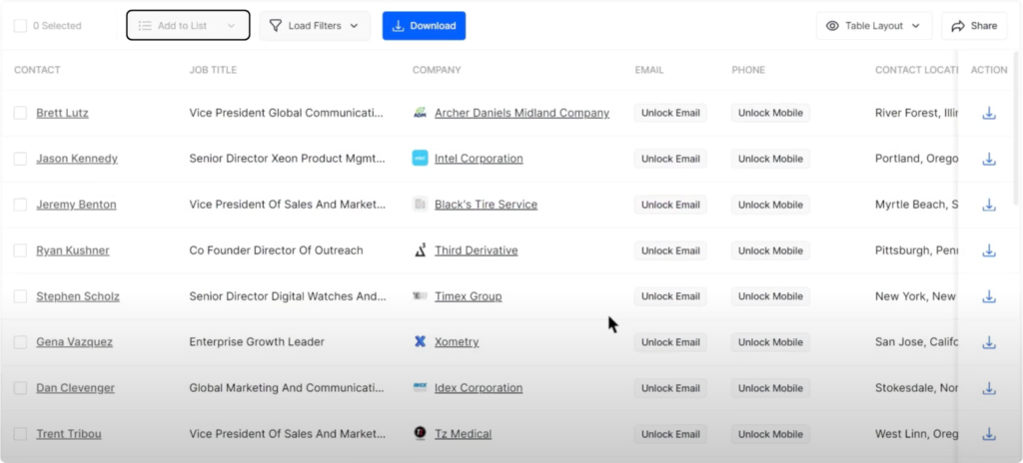Viewport: 1023px width, 463px height.
Task: Open the Add to List dropdown
Action: pyautogui.click(x=188, y=26)
